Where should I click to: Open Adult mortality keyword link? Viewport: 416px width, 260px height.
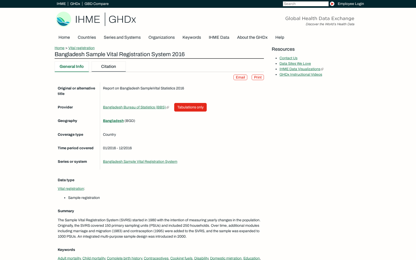69,258
